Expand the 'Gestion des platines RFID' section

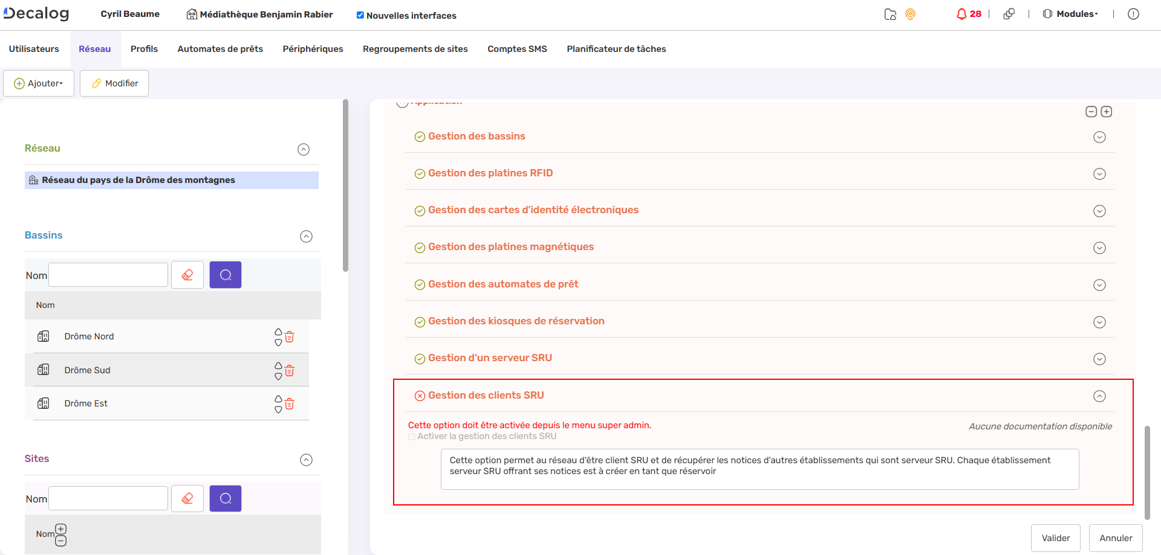[1099, 173]
